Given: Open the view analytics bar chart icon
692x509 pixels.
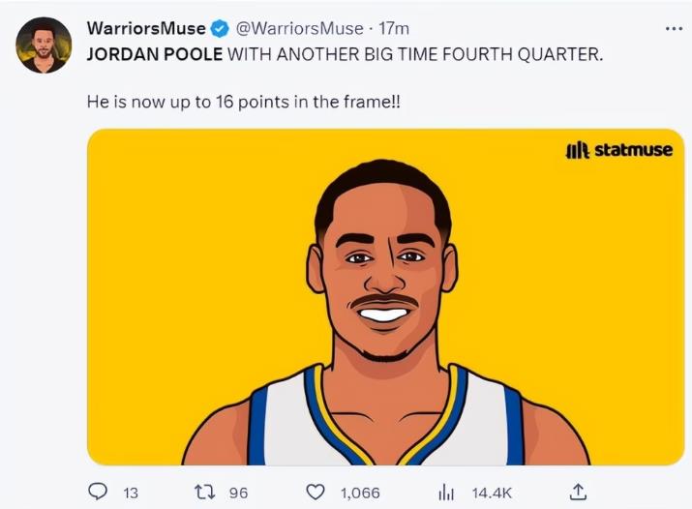Looking at the screenshot, I should point(446,492).
